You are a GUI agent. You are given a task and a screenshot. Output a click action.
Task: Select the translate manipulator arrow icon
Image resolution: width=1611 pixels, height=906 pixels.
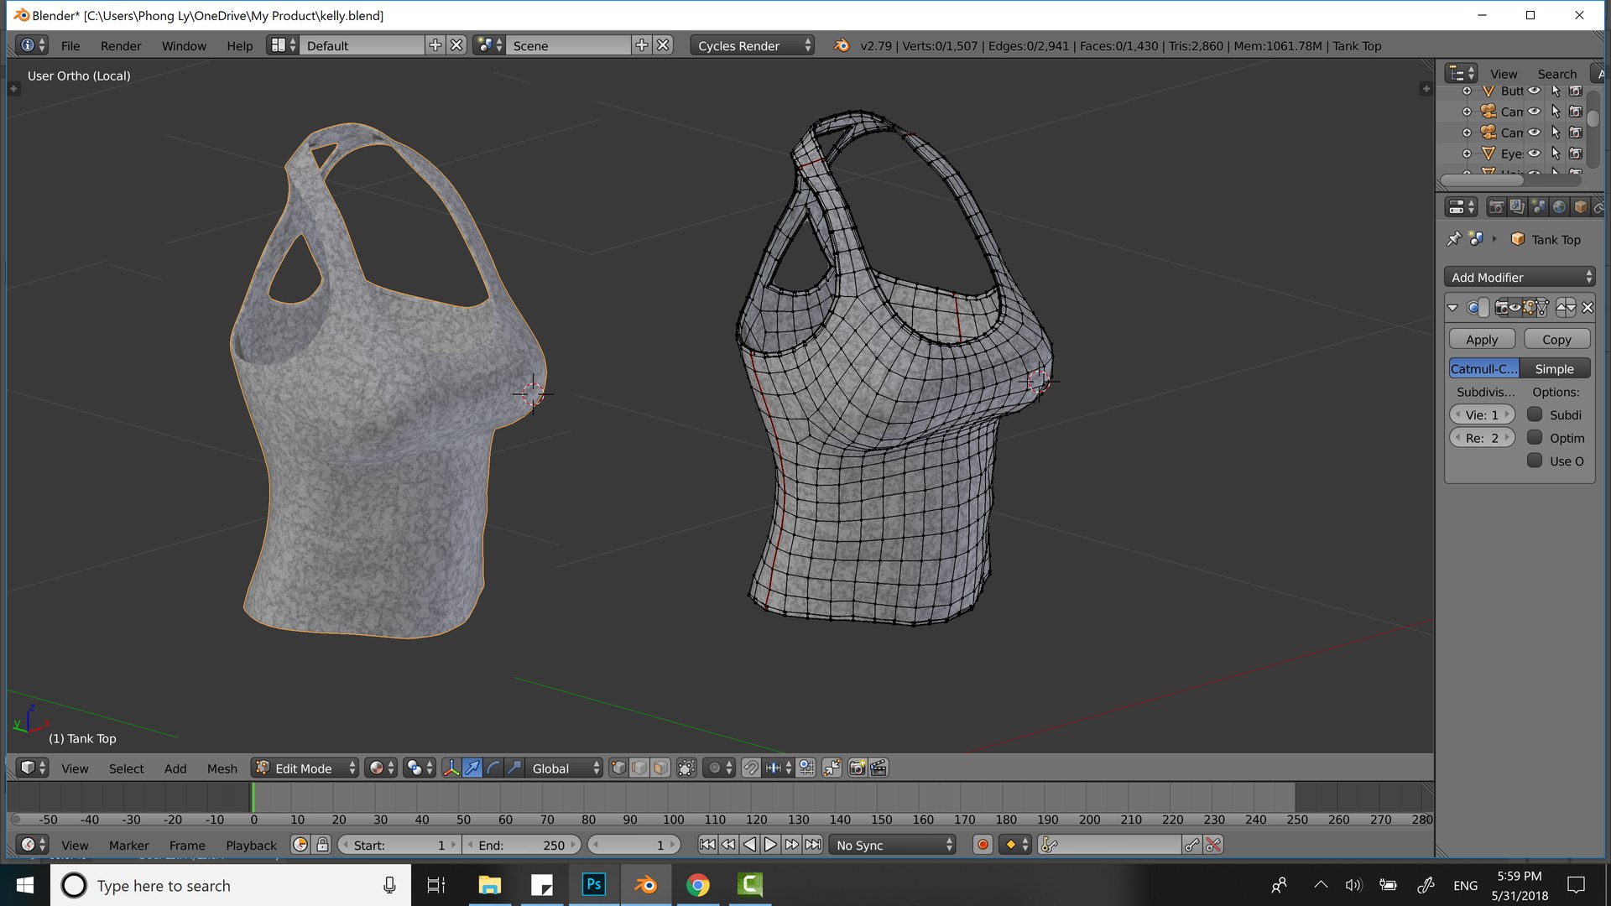(x=472, y=768)
